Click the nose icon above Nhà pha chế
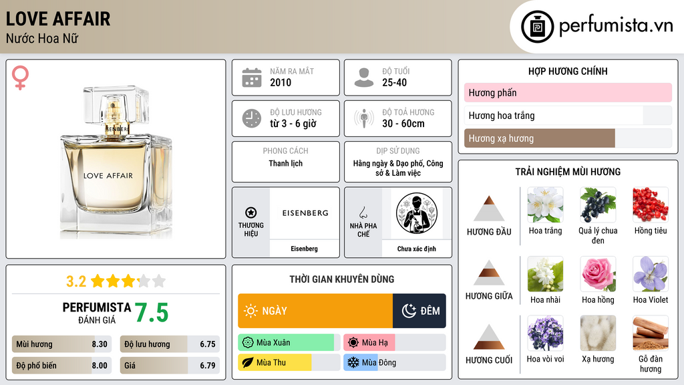 click(363, 213)
